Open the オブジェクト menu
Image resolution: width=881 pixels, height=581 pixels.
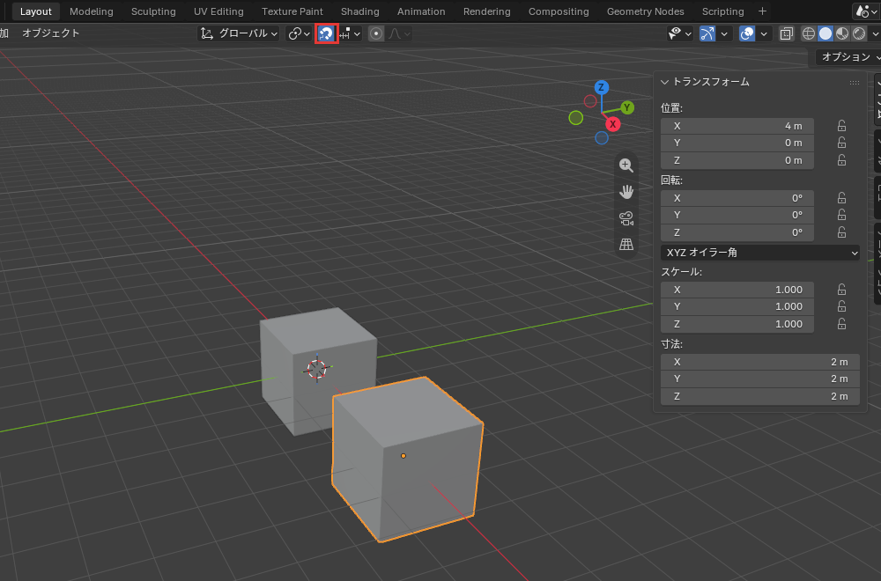tap(50, 33)
